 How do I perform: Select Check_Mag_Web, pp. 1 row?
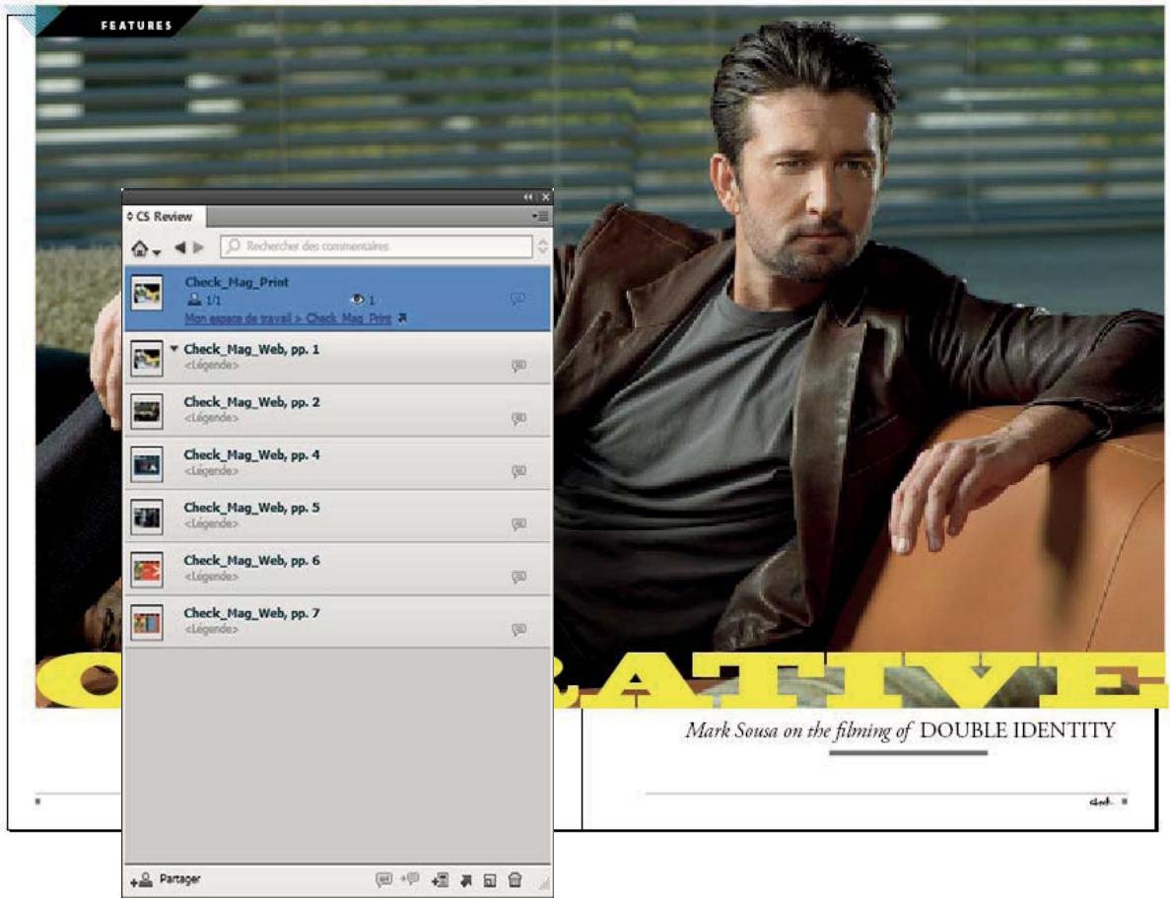point(337,358)
